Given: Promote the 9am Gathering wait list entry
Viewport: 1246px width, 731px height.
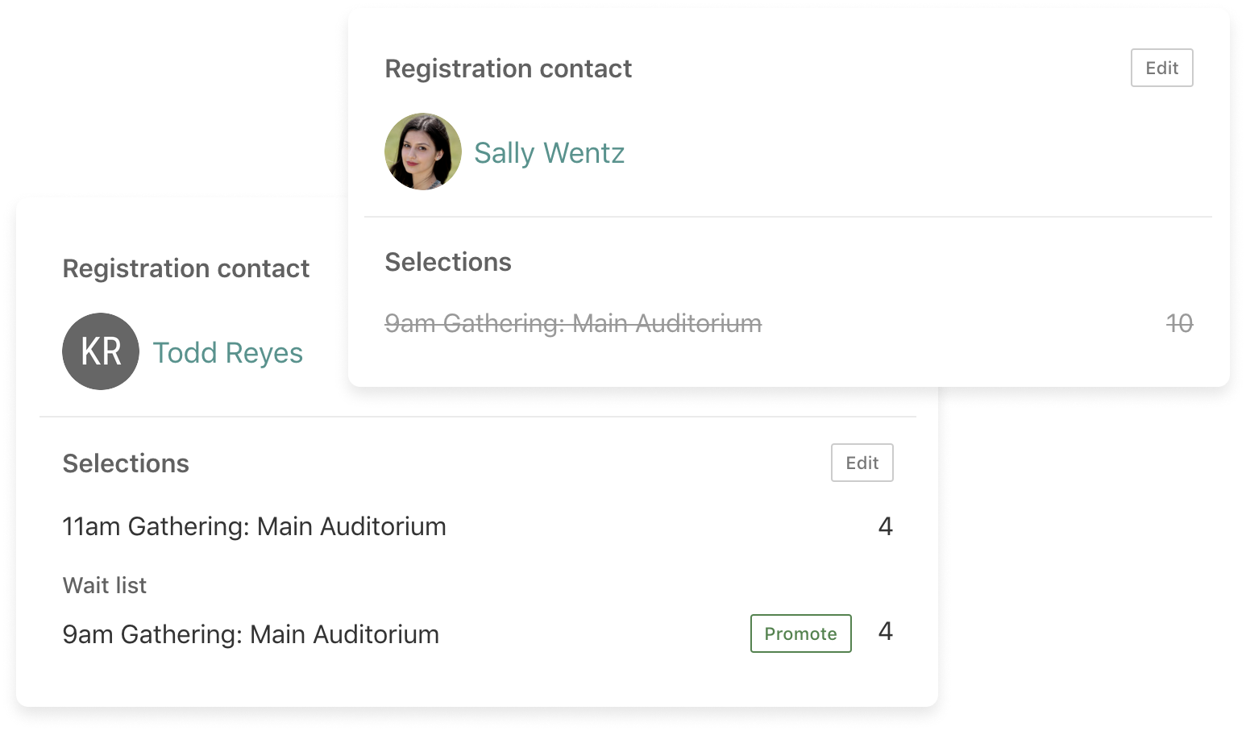Looking at the screenshot, I should (x=800, y=633).
